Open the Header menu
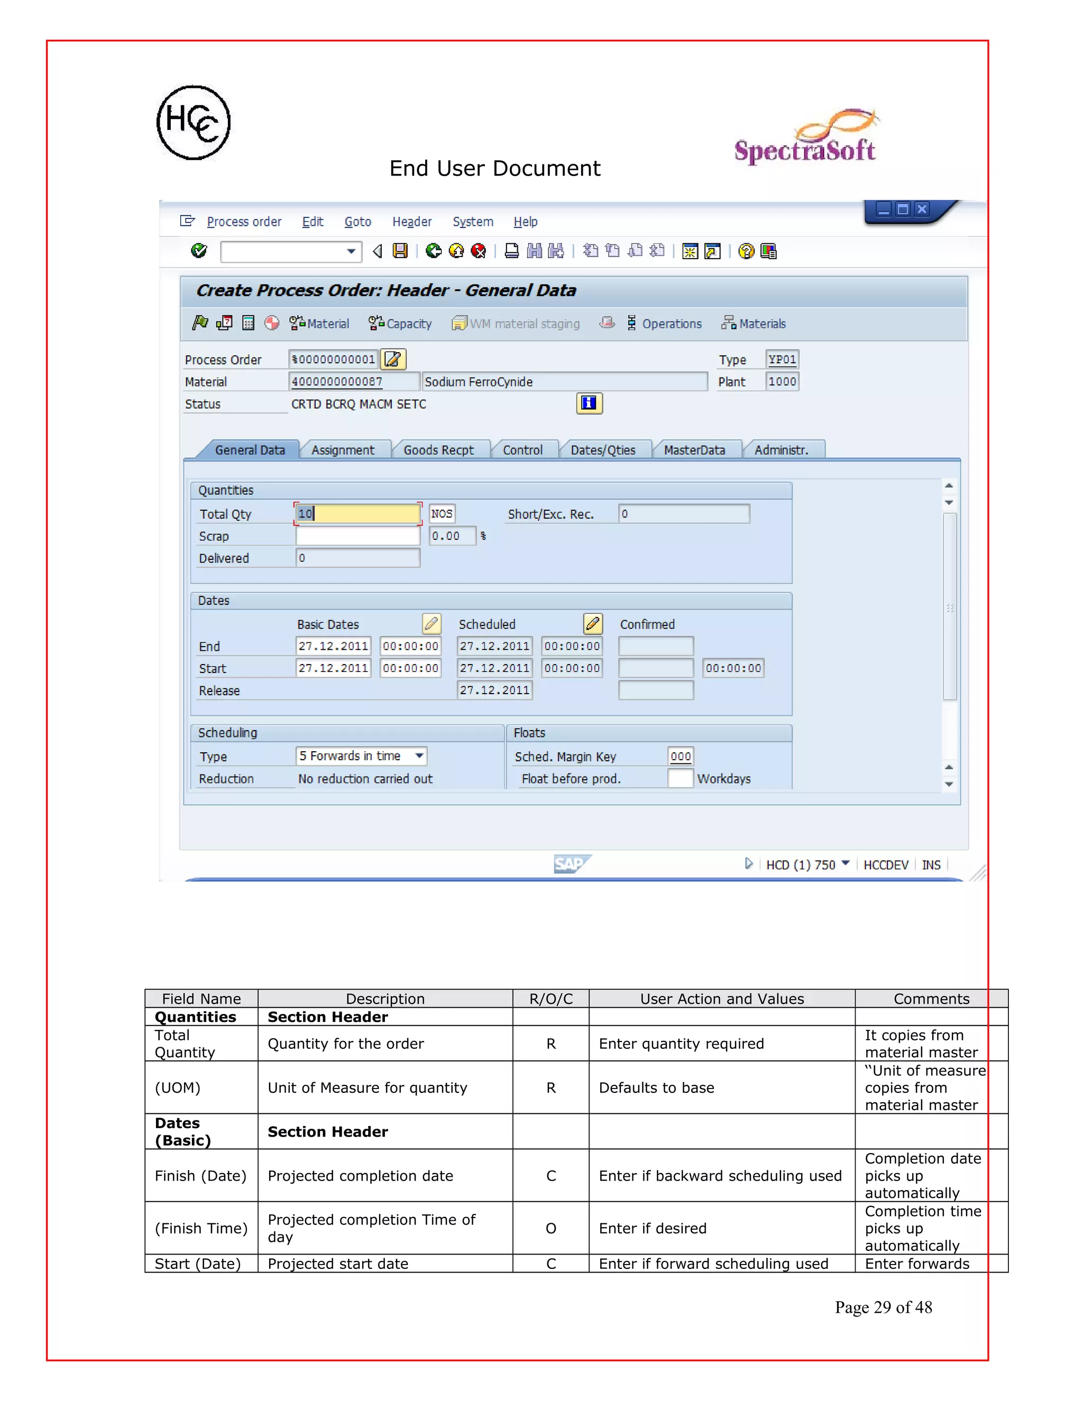Image resolution: width=1083 pixels, height=1401 pixels. click(x=412, y=222)
